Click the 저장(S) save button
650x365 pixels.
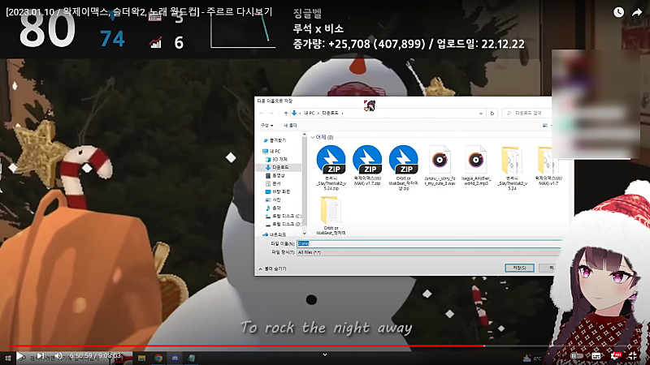(x=519, y=268)
